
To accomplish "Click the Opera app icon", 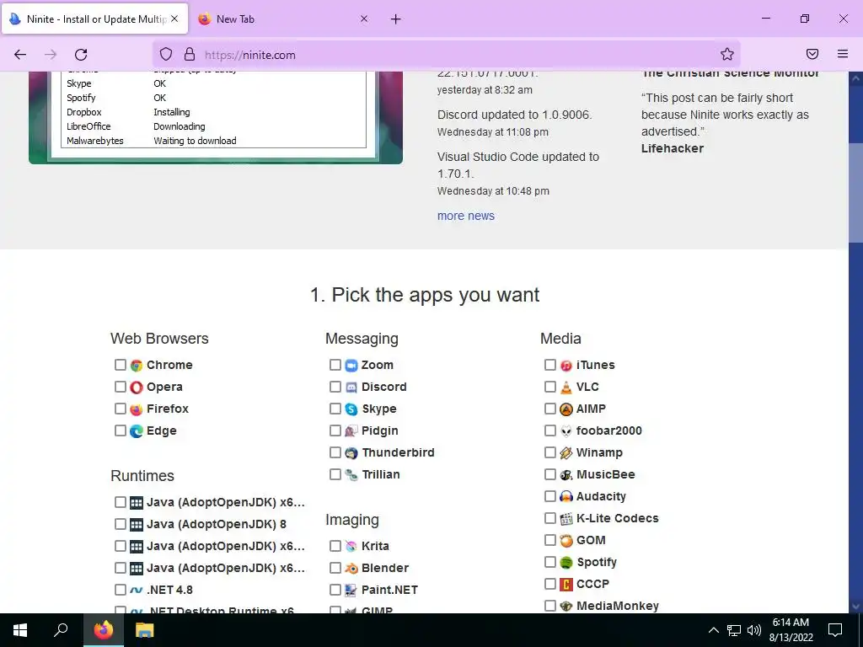I will coord(136,388).
